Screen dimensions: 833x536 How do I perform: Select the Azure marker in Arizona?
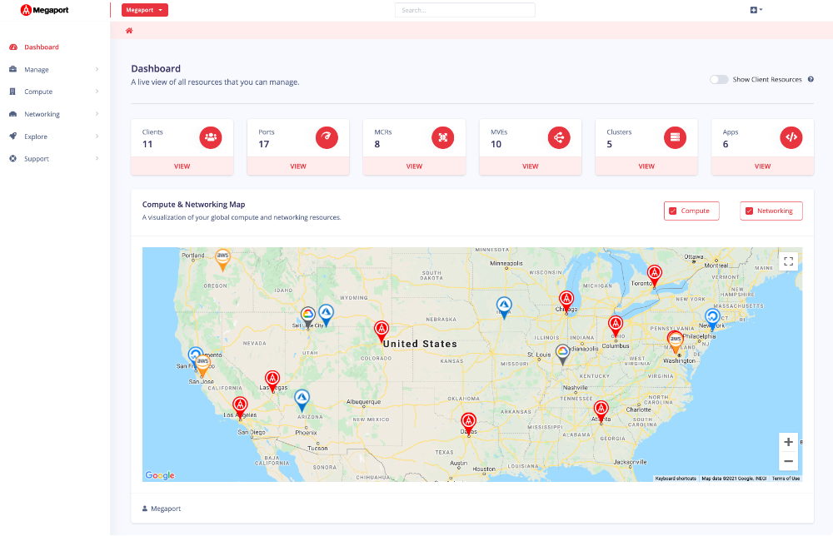coord(302,400)
